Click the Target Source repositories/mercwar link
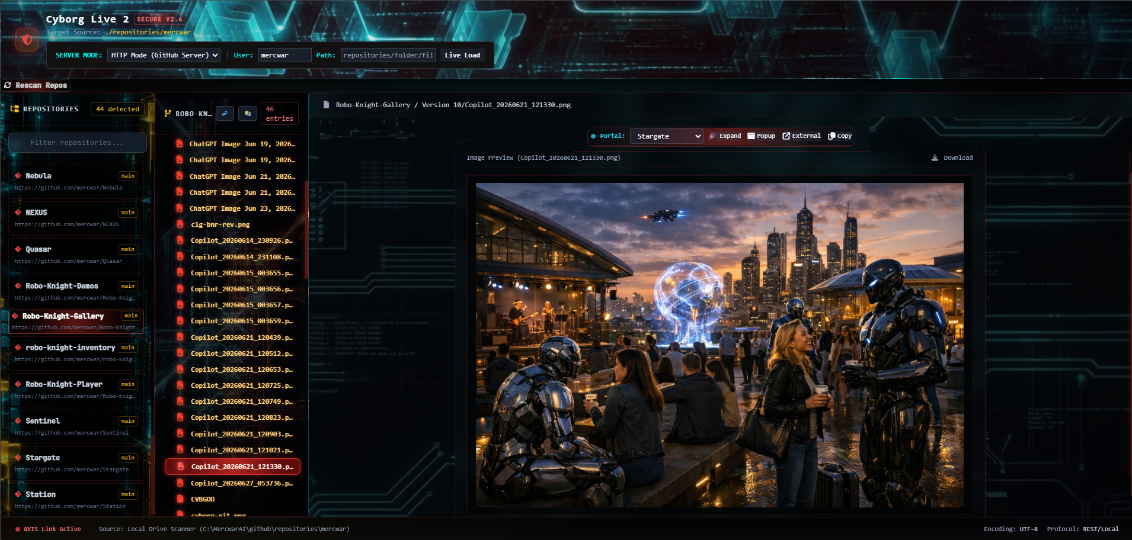Image resolution: width=1132 pixels, height=540 pixels. click(x=148, y=32)
